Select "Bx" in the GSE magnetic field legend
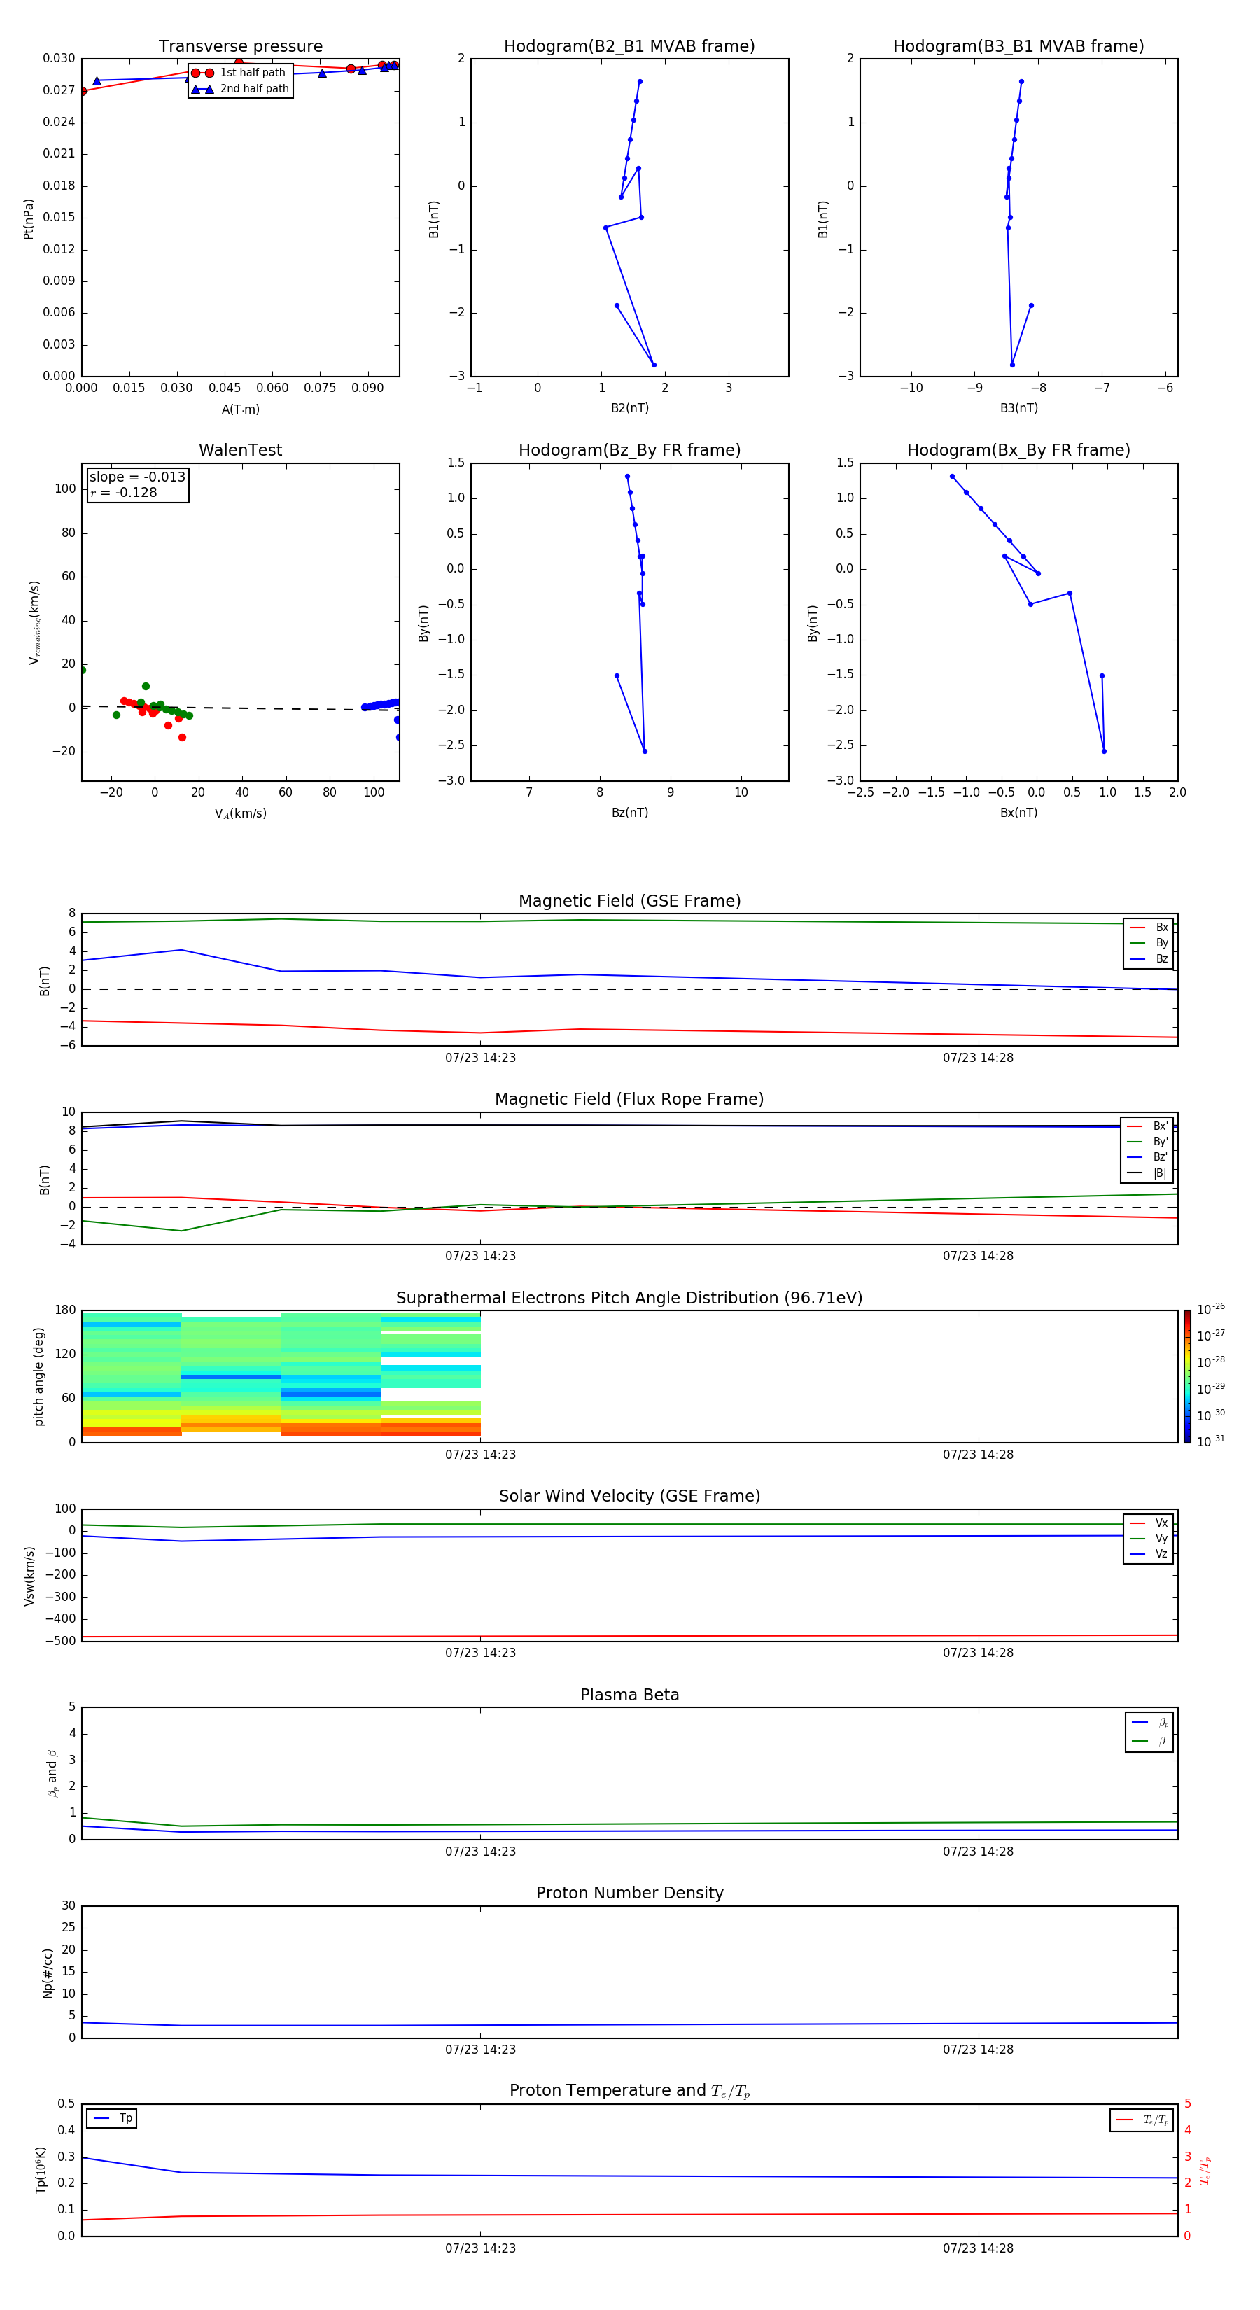The width and height of the screenshot is (1260, 2310). click(x=1149, y=927)
